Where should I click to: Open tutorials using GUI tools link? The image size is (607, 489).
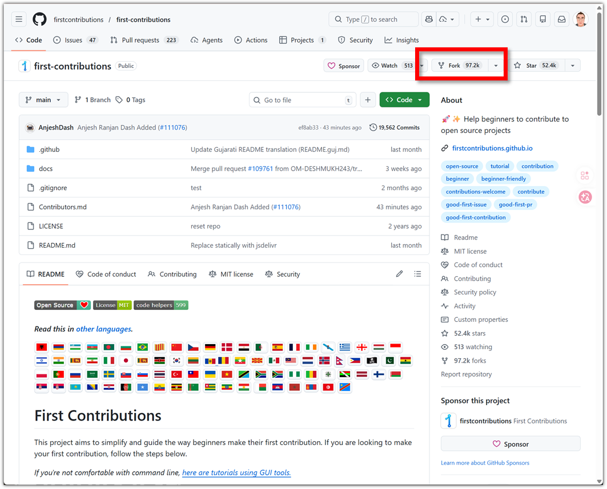coord(236,473)
